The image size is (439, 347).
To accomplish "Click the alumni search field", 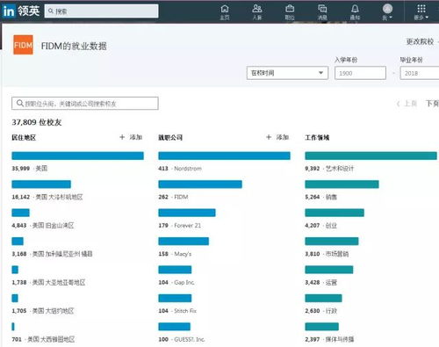I will (85, 104).
